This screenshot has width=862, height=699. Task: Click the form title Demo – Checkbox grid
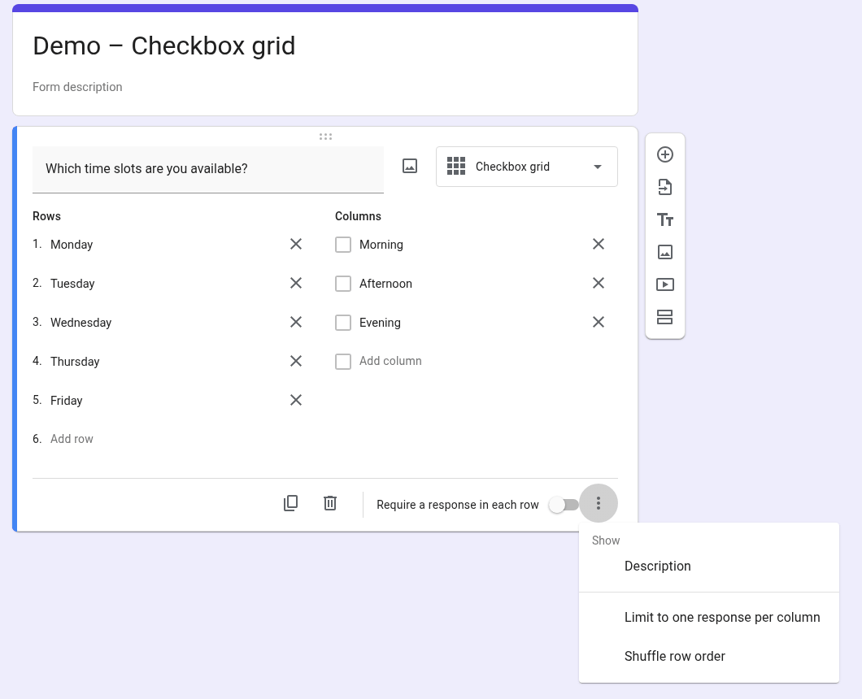tap(163, 46)
